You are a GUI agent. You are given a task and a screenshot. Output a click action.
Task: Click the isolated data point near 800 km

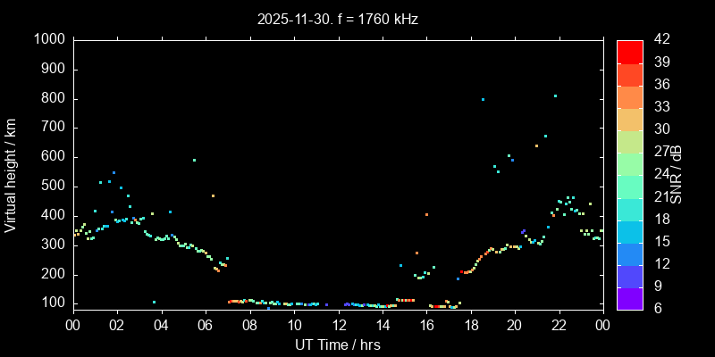click(483, 99)
